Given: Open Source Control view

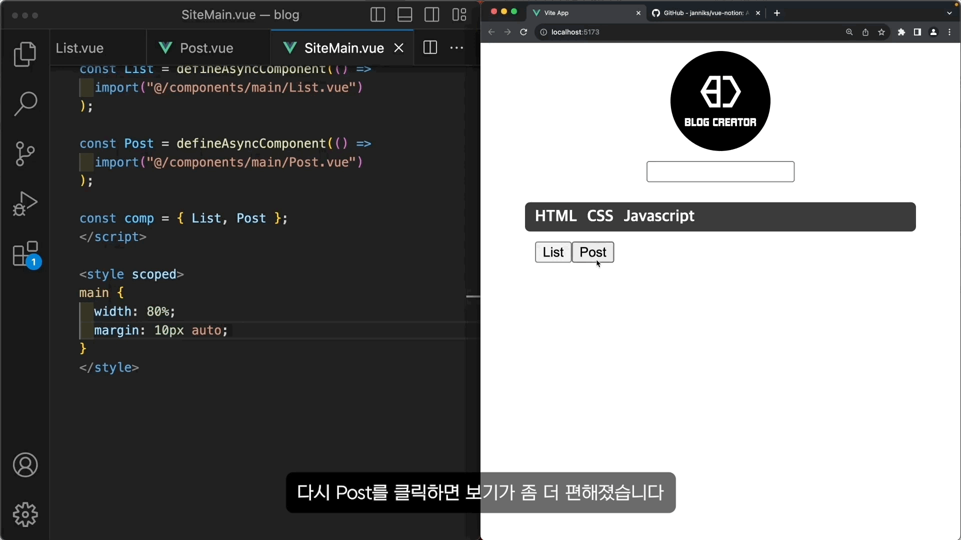Looking at the screenshot, I should [x=25, y=153].
